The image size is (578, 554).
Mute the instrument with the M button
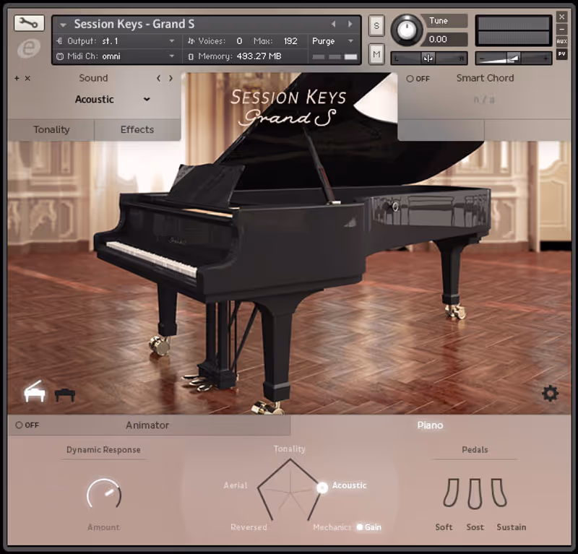click(x=376, y=53)
